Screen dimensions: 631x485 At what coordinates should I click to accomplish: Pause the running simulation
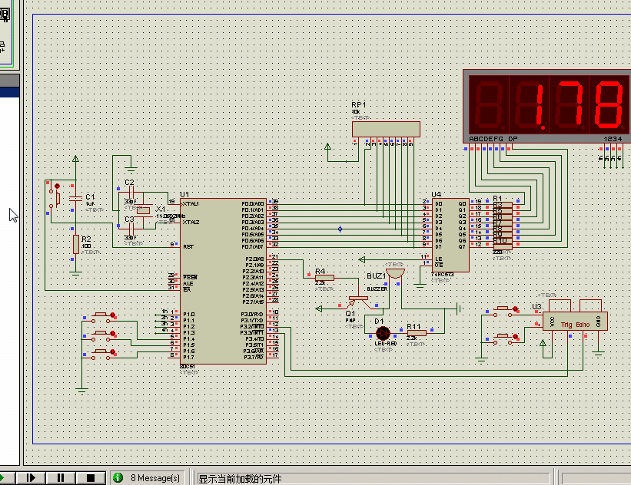(61, 478)
